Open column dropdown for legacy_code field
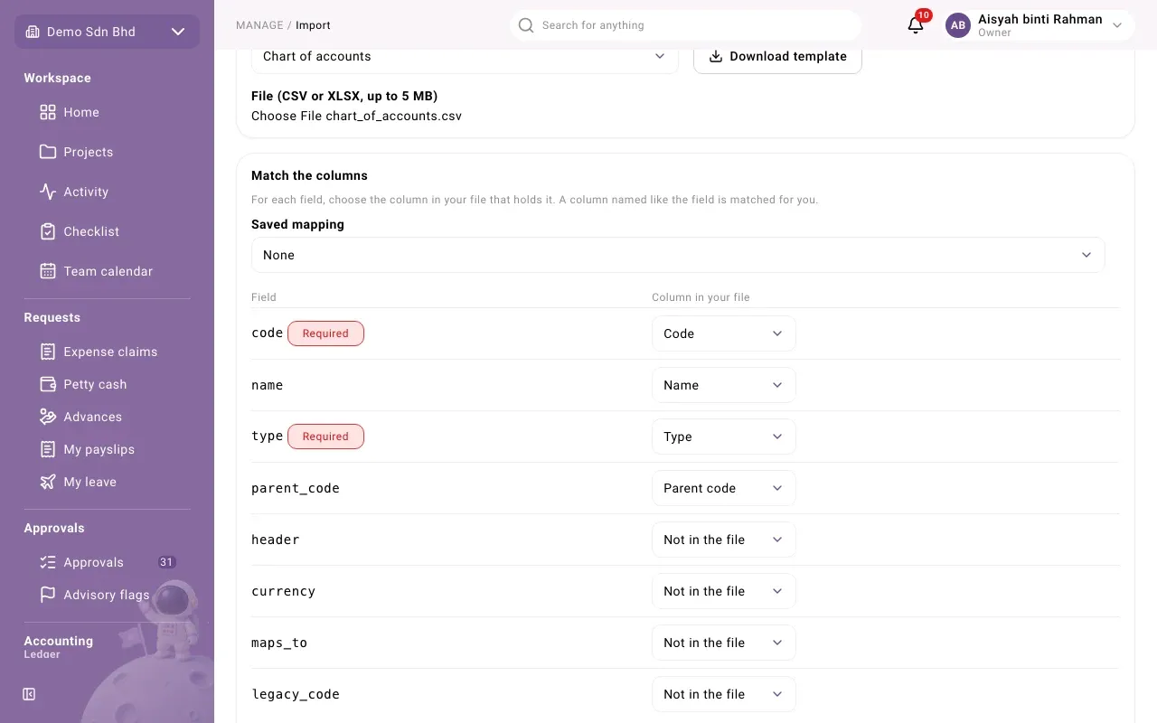 [724, 694]
